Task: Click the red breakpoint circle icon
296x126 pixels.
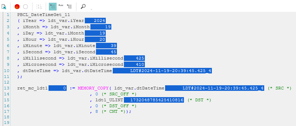Action: pyautogui.click(x=17, y=7)
